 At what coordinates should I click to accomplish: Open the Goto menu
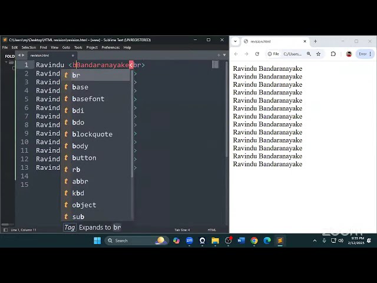(x=66, y=47)
